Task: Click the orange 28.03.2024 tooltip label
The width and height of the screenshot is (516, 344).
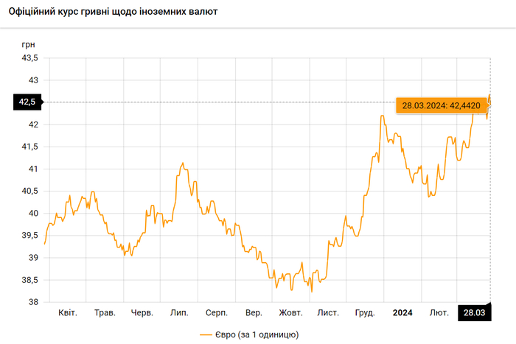Action: (441, 105)
